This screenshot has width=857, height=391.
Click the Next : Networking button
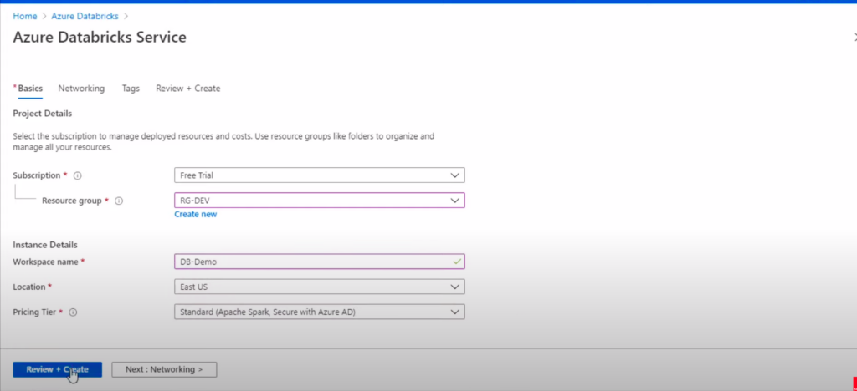point(164,369)
